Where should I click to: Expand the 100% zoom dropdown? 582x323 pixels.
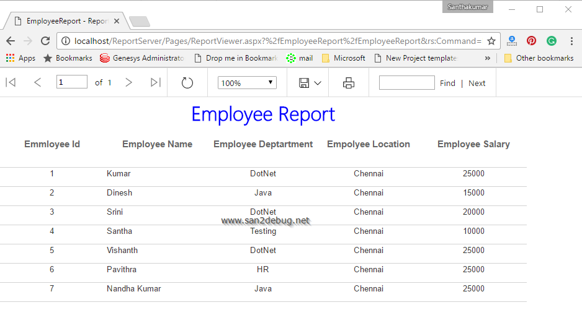coord(247,83)
